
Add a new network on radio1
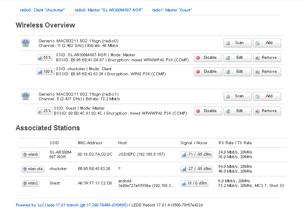(267, 96)
